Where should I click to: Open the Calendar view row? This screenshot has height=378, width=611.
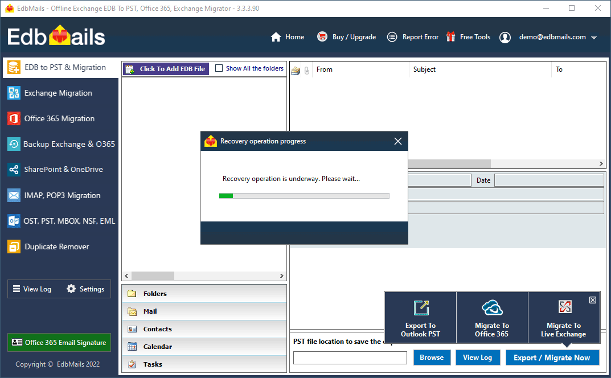(x=204, y=347)
